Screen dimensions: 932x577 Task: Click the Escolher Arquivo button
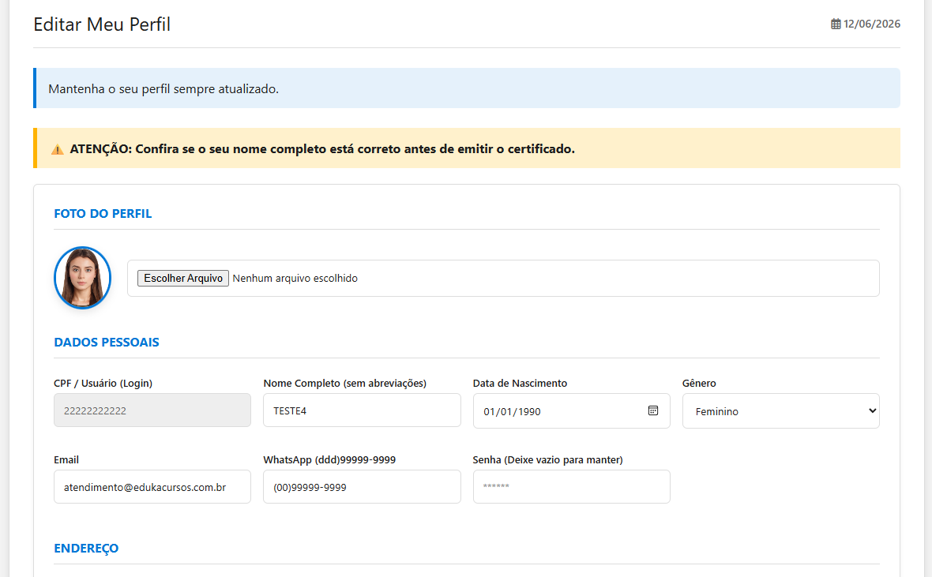point(183,278)
